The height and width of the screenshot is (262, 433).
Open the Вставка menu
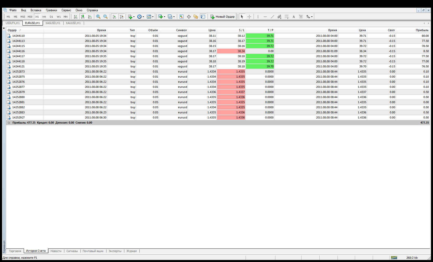[36, 10]
